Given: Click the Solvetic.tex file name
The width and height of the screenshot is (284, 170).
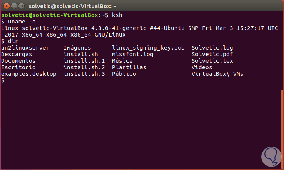Looking at the screenshot, I should 212,61.
